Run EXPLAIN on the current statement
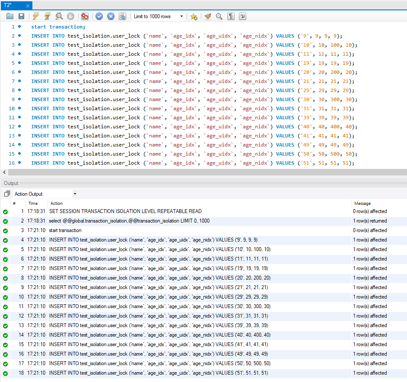The height and width of the screenshot is (382, 407). pyautogui.click(x=59, y=16)
